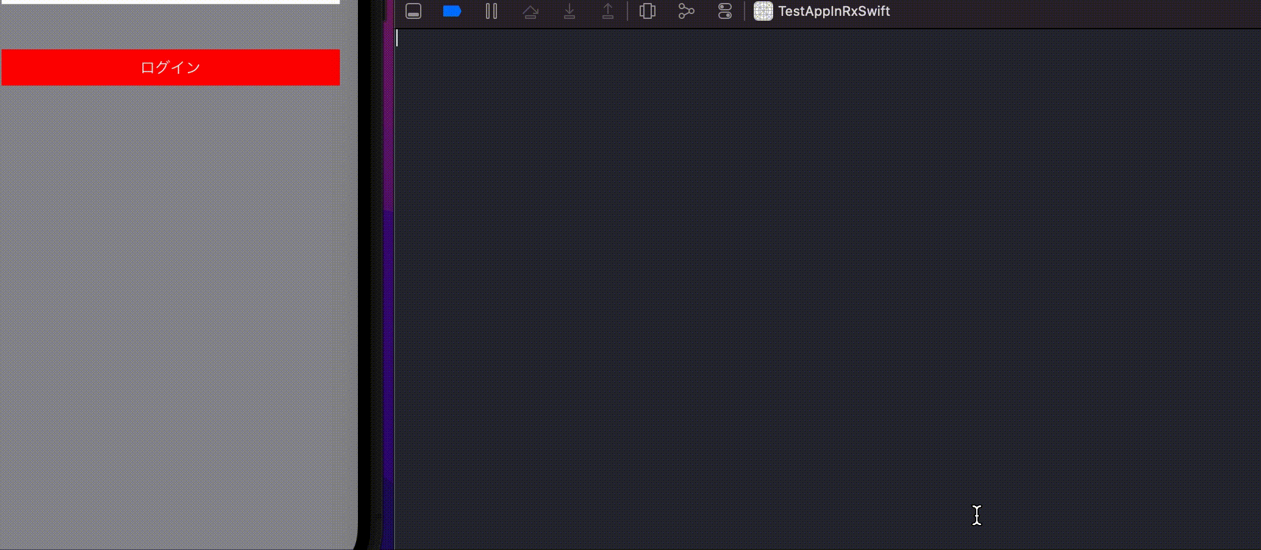Disable all breakpoints with the breakpoint toggle
This screenshot has height=550, width=1261.
pos(452,11)
